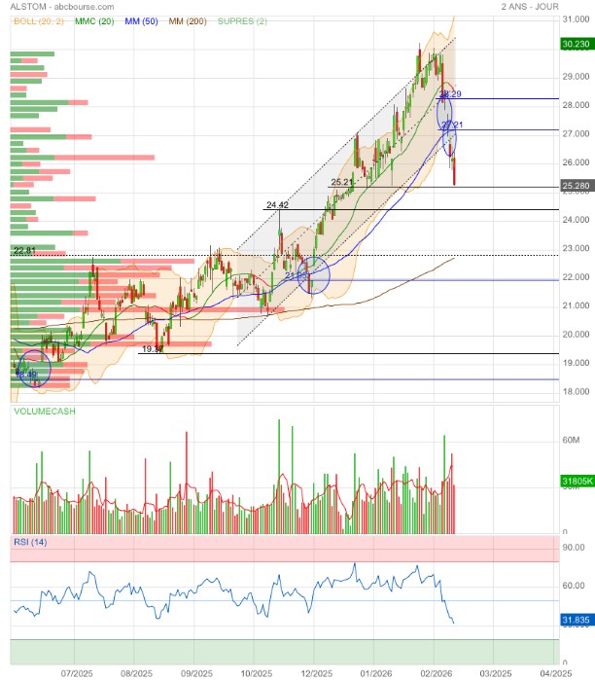This screenshot has width=595, height=681.
Task: Click the 18.000 price axis label
Action: (x=576, y=392)
